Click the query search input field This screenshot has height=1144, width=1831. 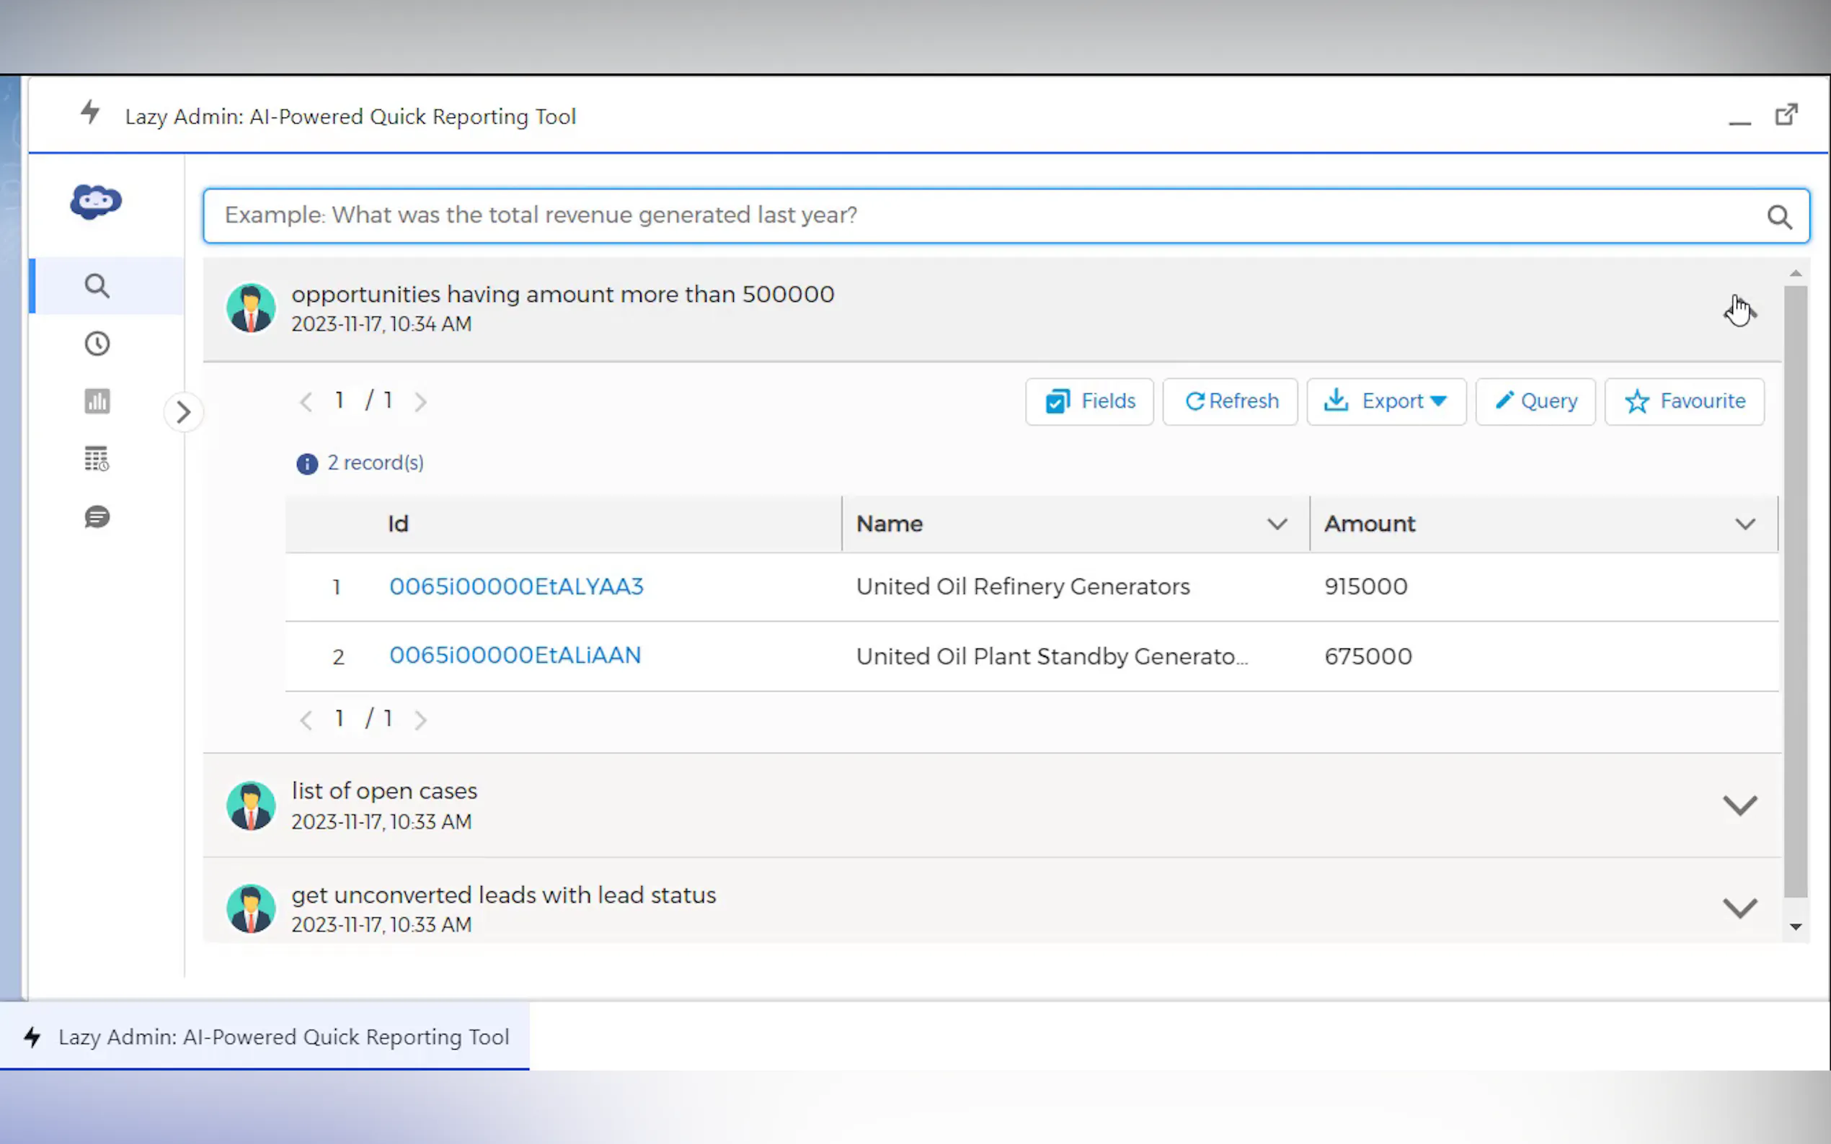click(984, 215)
